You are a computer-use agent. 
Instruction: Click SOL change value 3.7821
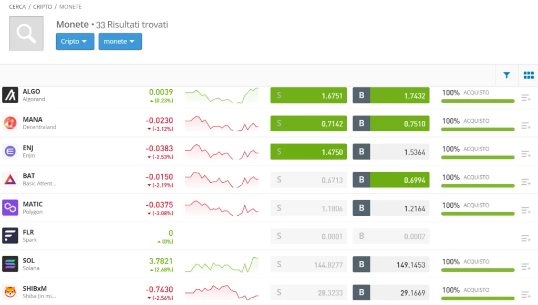tap(161, 261)
